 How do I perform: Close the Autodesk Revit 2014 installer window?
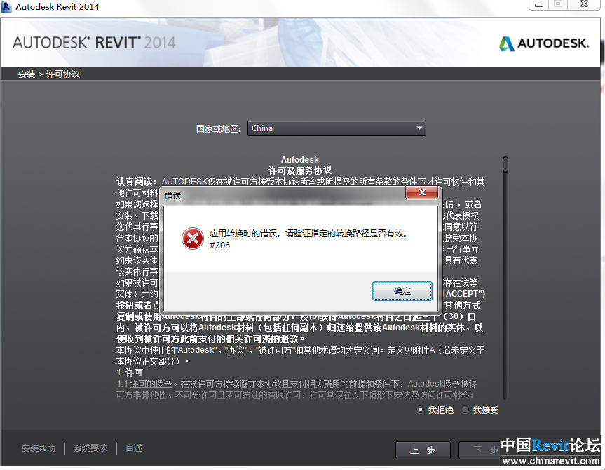click(584, 4)
